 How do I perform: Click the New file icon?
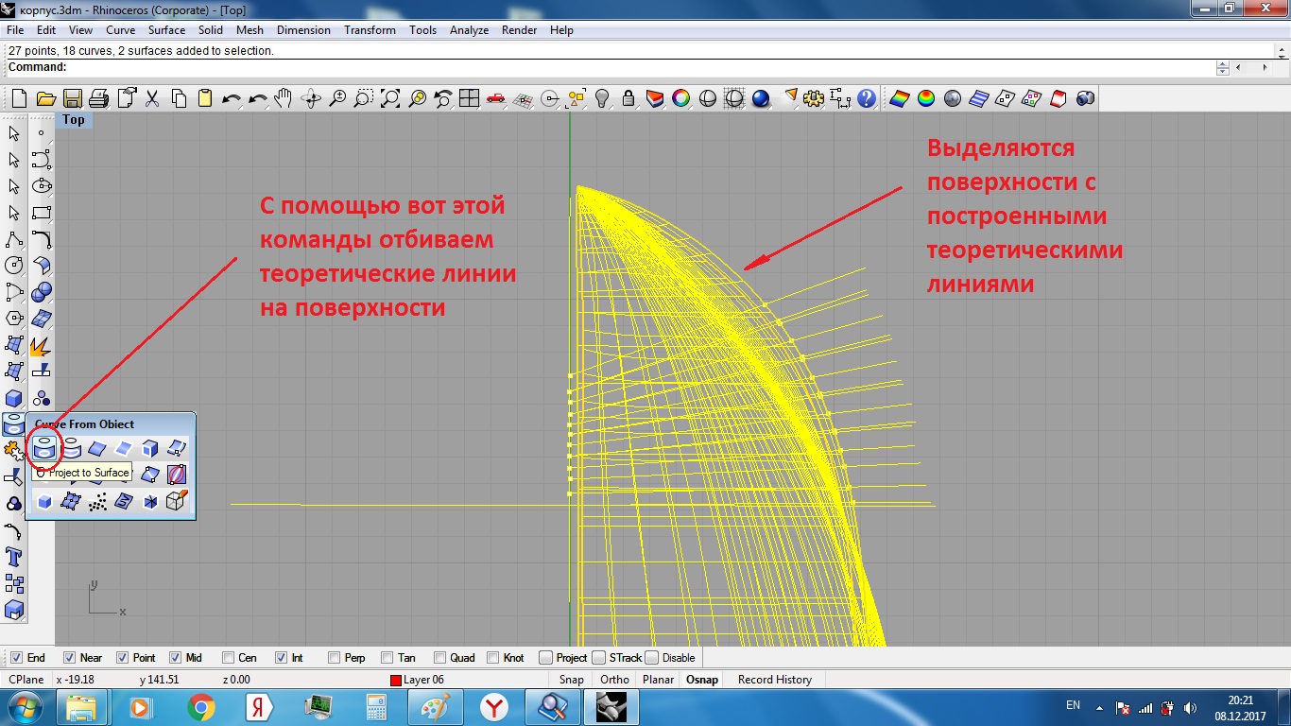pyautogui.click(x=19, y=98)
